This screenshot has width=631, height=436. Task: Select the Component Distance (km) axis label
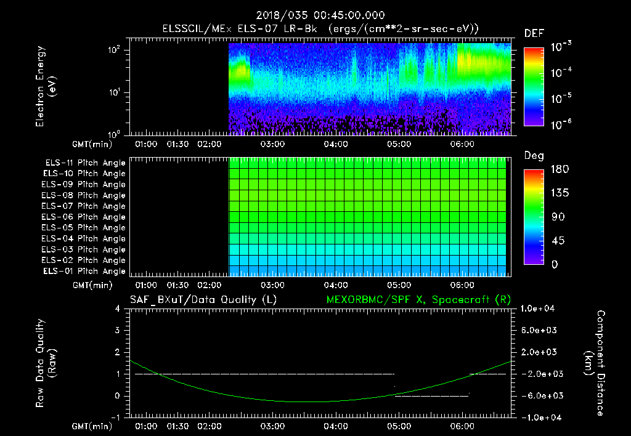(595, 363)
